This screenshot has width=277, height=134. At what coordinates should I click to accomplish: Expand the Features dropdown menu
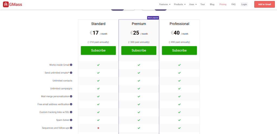(165, 4)
